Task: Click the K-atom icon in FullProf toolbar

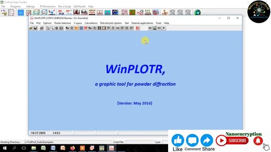Action: pos(52,12)
